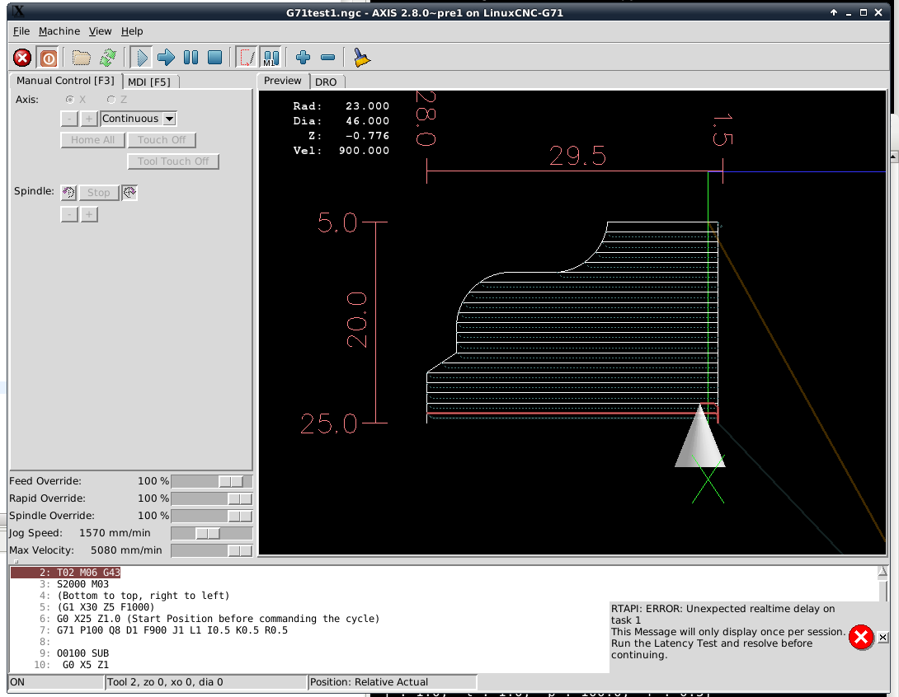Toggle the red Emergency Stop icon
The height and width of the screenshot is (697, 899).
22,58
